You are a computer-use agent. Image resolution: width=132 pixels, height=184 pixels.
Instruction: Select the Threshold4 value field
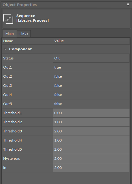[x=91, y=140]
